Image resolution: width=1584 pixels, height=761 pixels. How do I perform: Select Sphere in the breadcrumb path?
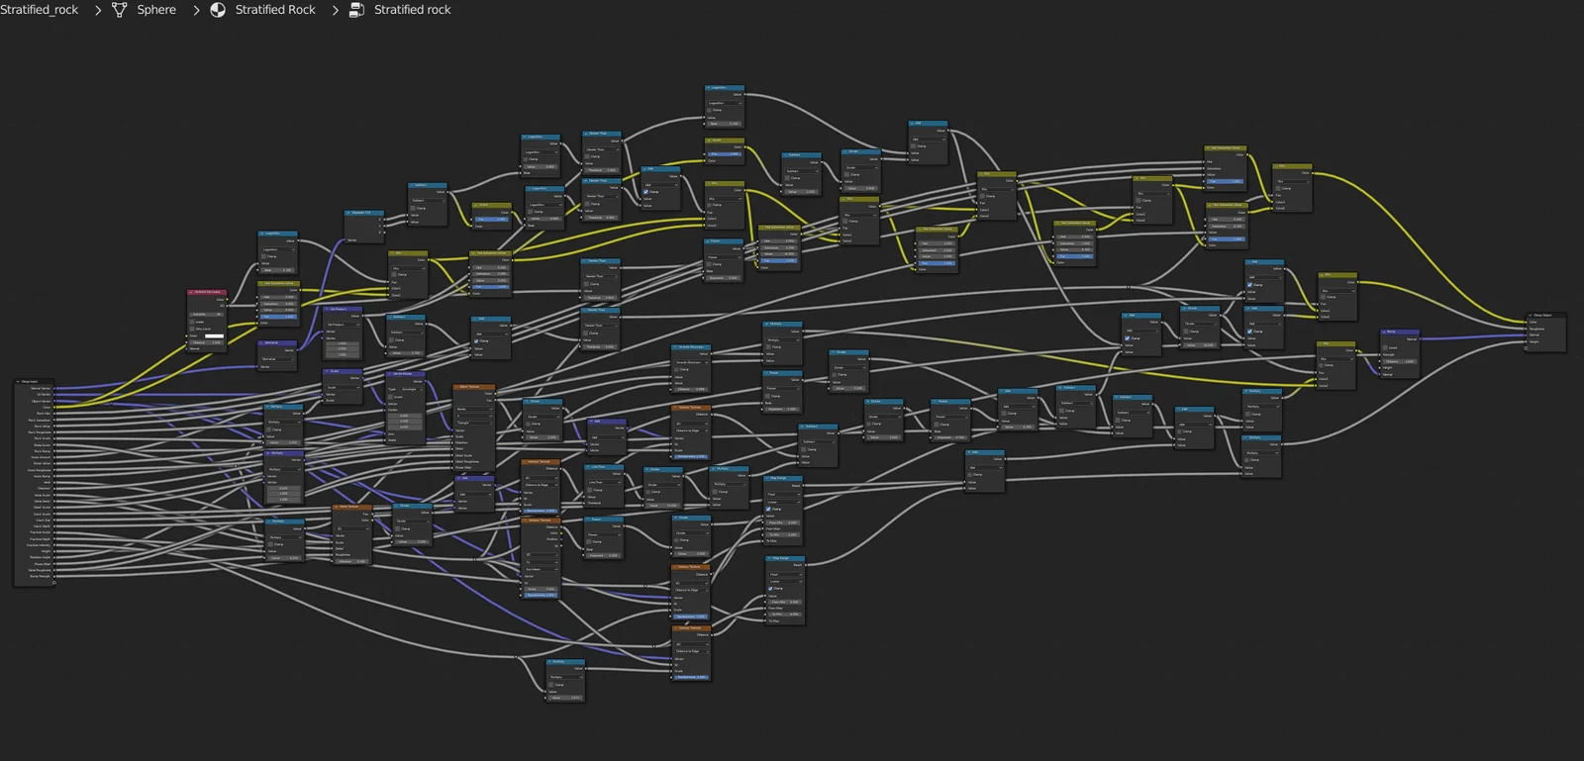156,10
